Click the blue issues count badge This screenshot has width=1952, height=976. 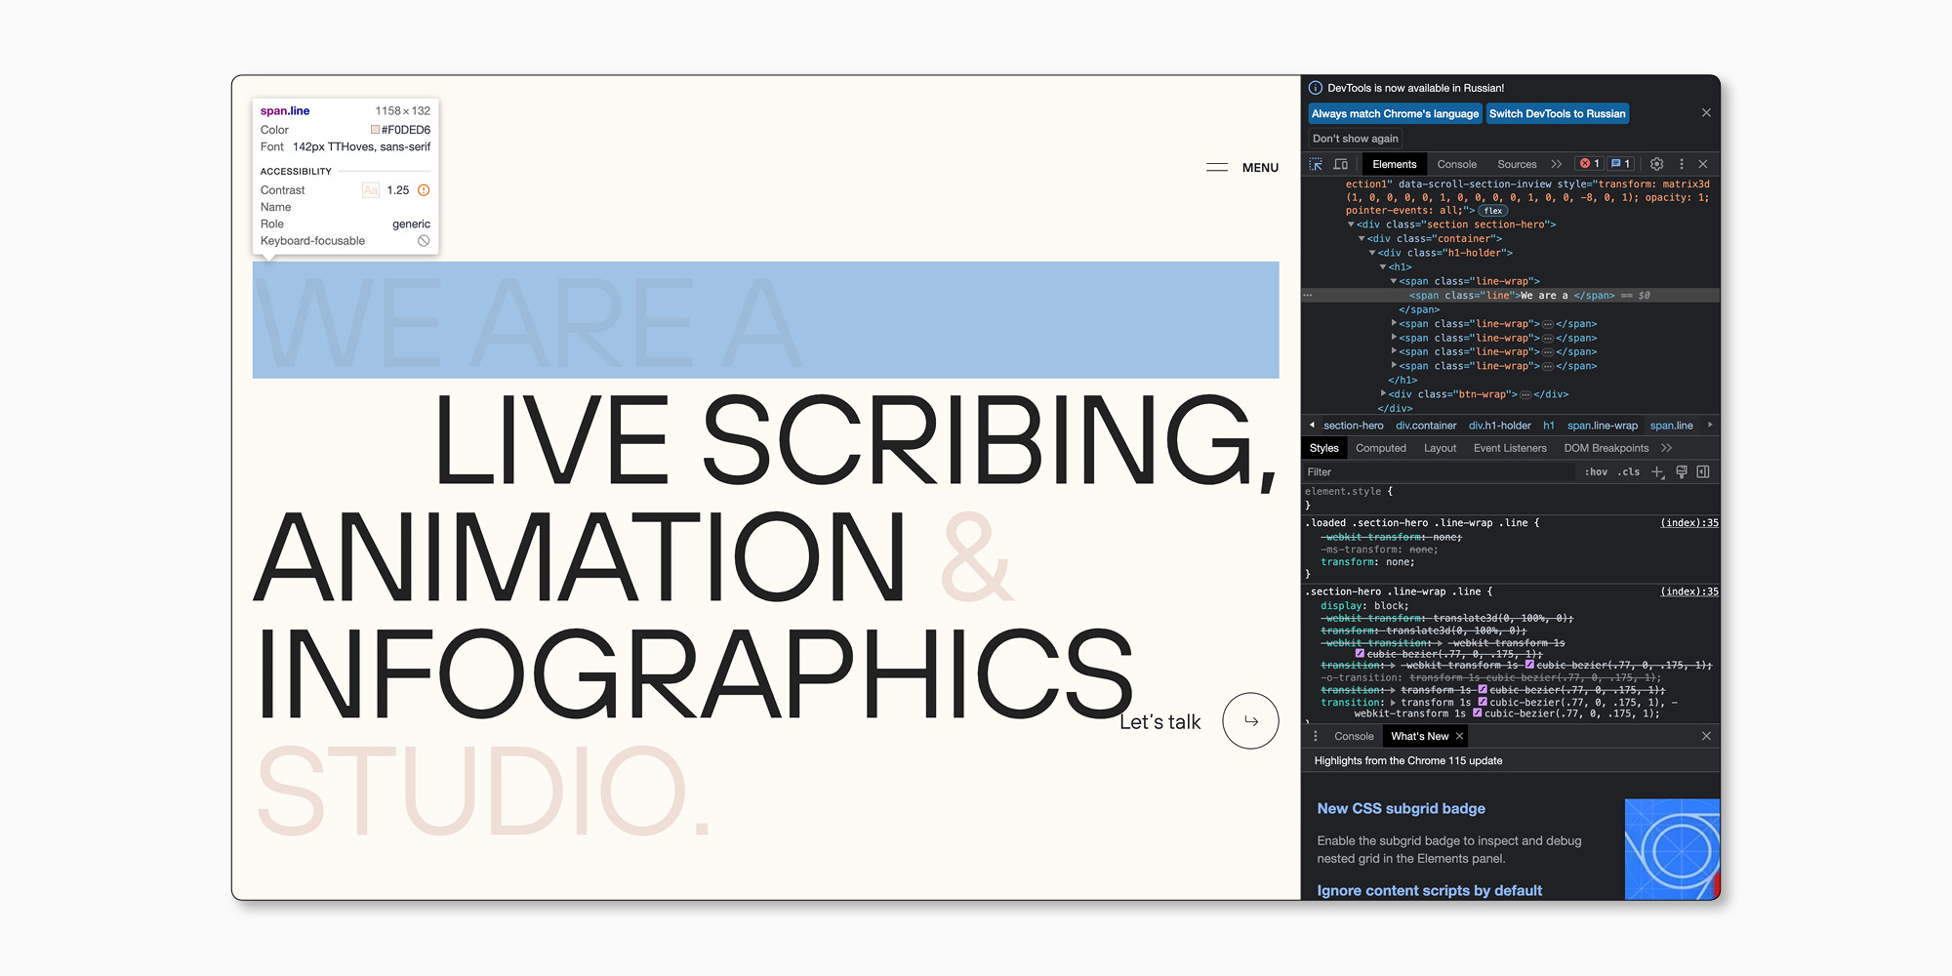click(1620, 164)
